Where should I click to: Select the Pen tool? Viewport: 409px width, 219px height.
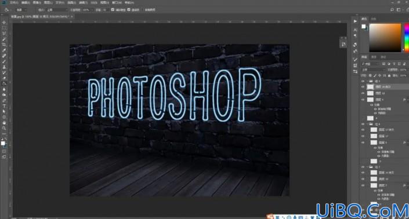(4, 100)
